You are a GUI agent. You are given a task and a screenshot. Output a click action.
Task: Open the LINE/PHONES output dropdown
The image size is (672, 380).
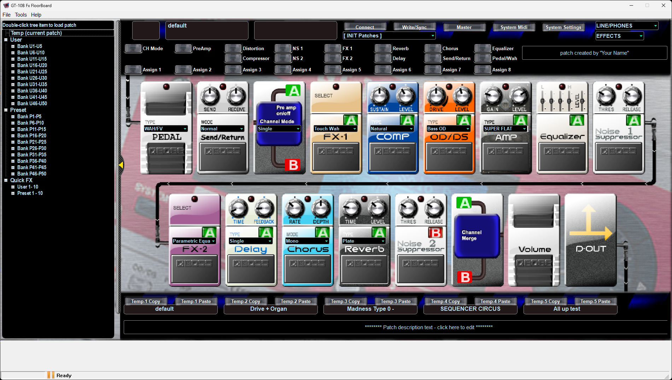coord(627,26)
